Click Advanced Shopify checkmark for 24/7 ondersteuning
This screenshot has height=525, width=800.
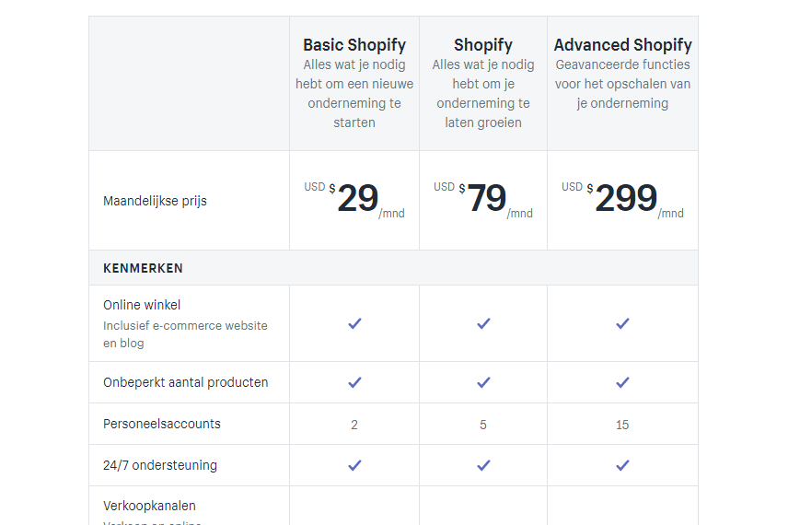point(622,465)
